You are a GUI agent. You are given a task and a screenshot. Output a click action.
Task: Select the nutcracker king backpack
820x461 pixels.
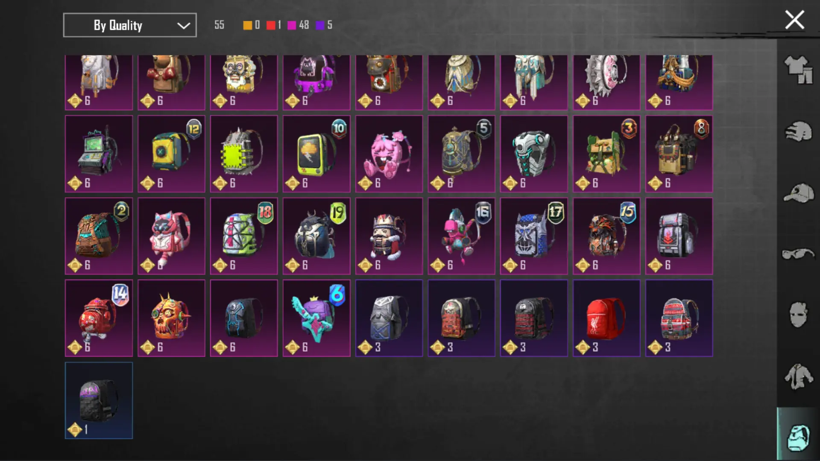click(x=389, y=236)
